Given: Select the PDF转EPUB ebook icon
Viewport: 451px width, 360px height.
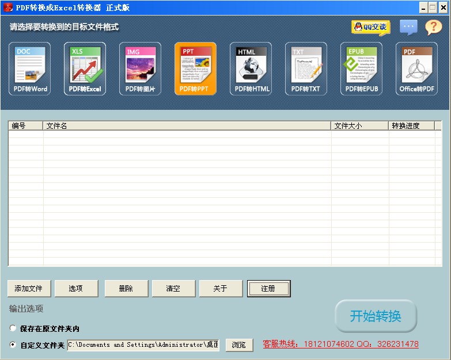Looking at the screenshot, I should tap(361, 68).
